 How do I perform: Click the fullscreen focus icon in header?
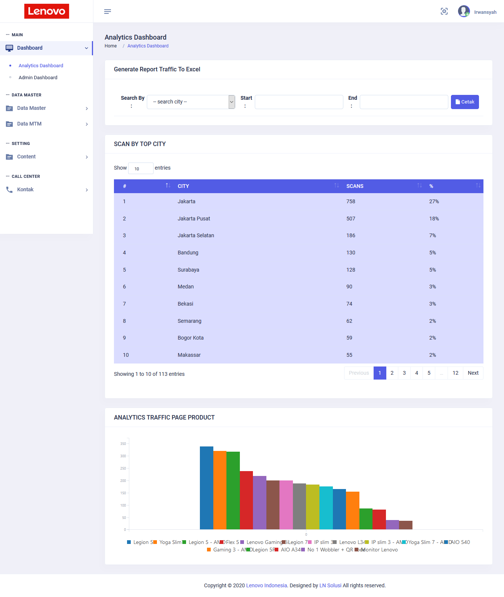444,11
